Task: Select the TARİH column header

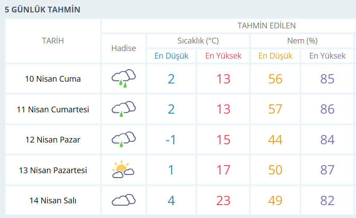Action: click(x=53, y=41)
